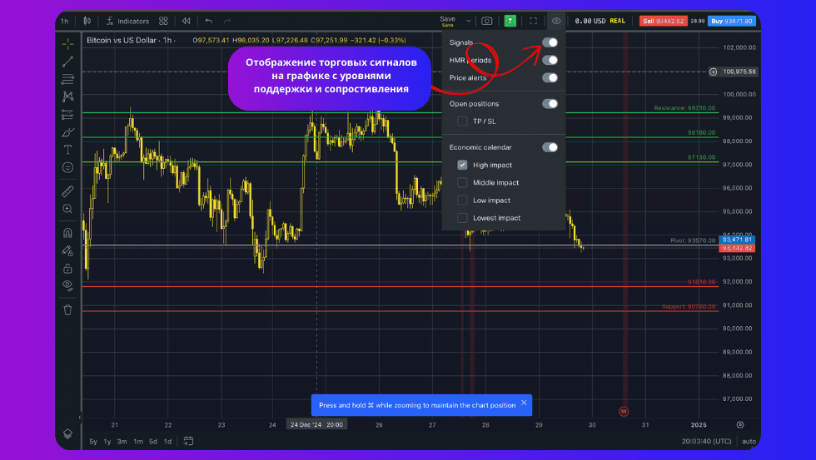The image size is (816, 460).
Task: Add alert at the 100,975.56 price
Action: pyautogui.click(x=713, y=72)
